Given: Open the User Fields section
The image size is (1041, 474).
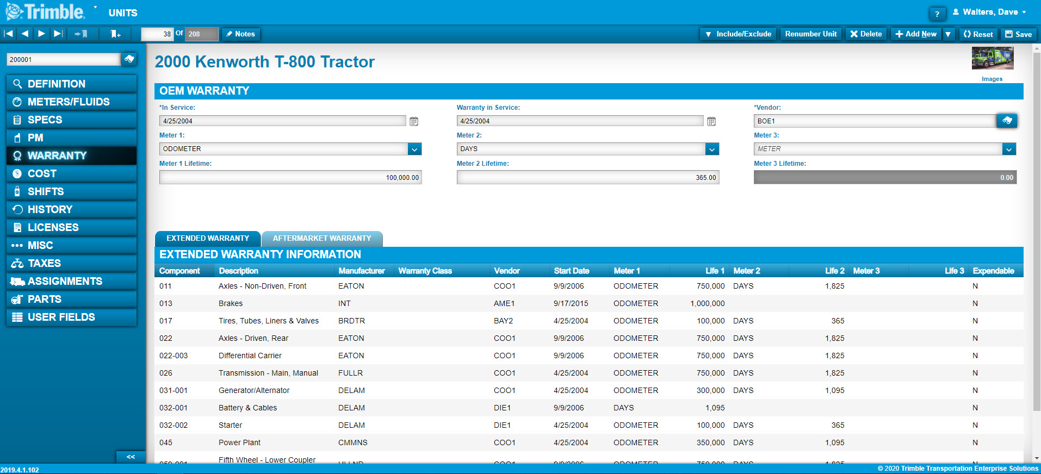Looking at the screenshot, I should 71,317.
